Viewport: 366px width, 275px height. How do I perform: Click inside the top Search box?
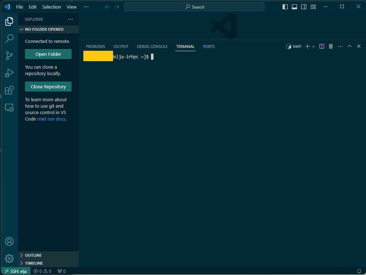pyautogui.click(x=194, y=6)
